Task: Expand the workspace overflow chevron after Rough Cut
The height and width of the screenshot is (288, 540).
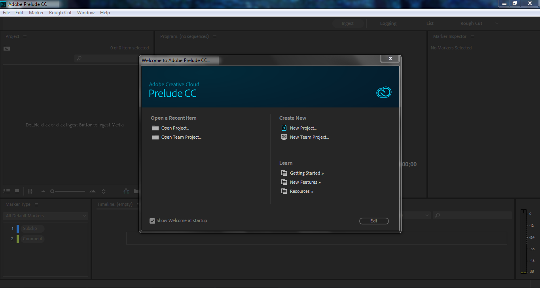Action: tap(497, 24)
